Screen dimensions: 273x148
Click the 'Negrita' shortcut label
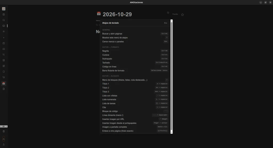tap(106, 51)
